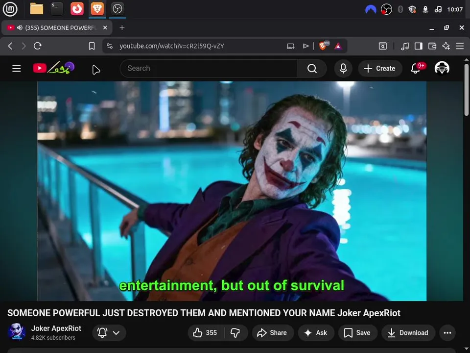Image resolution: width=470 pixels, height=353 pixels.
Task: Save the video to a playlist
Action: pos(357,332)
